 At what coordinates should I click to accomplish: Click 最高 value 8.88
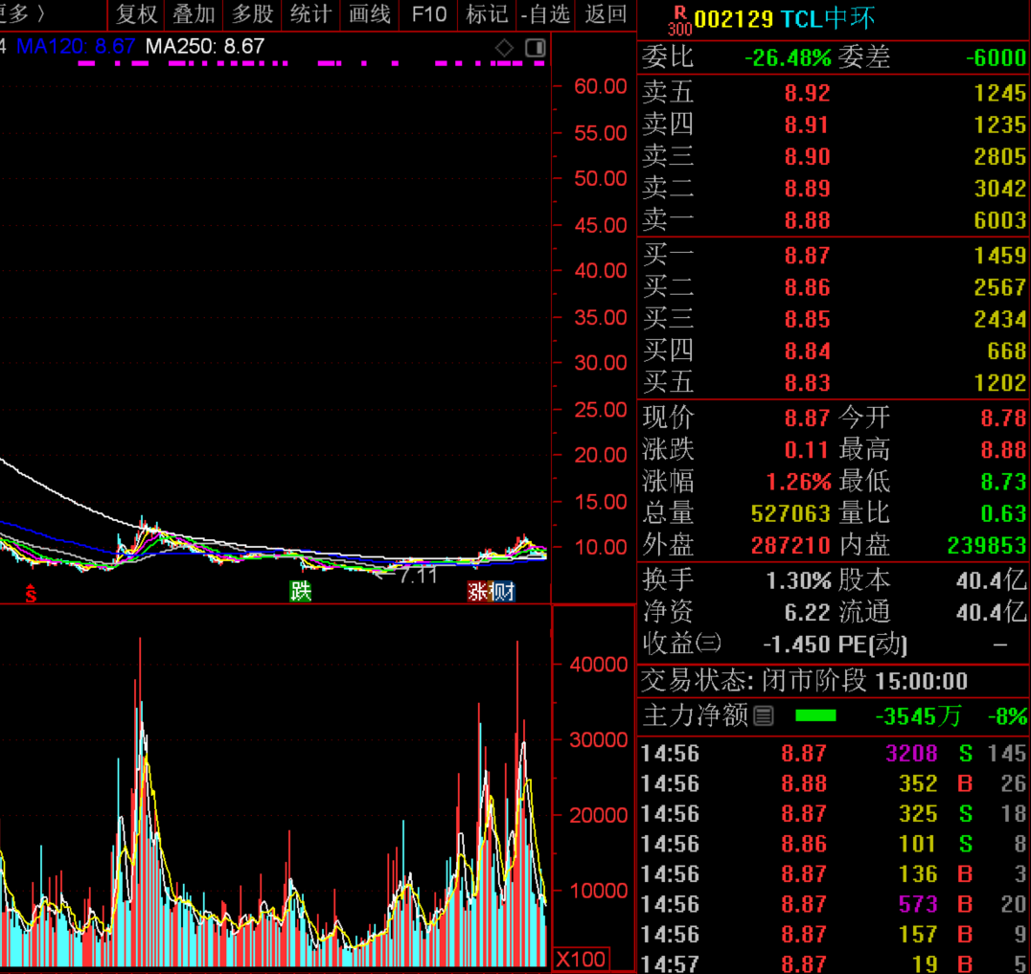(x=1003, y=450)
